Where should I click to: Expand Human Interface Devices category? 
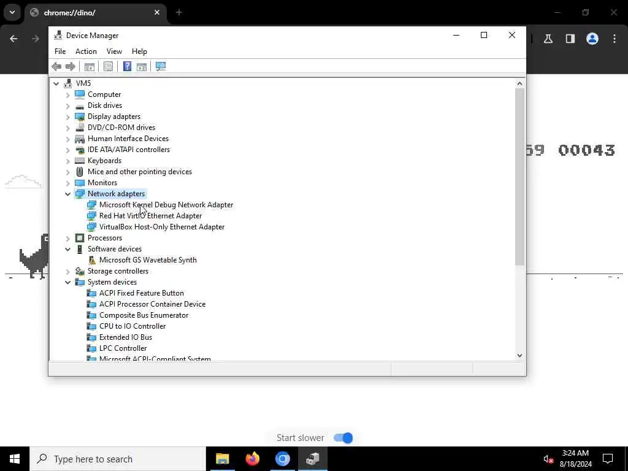pyautogui.click(x=67, y=139)
